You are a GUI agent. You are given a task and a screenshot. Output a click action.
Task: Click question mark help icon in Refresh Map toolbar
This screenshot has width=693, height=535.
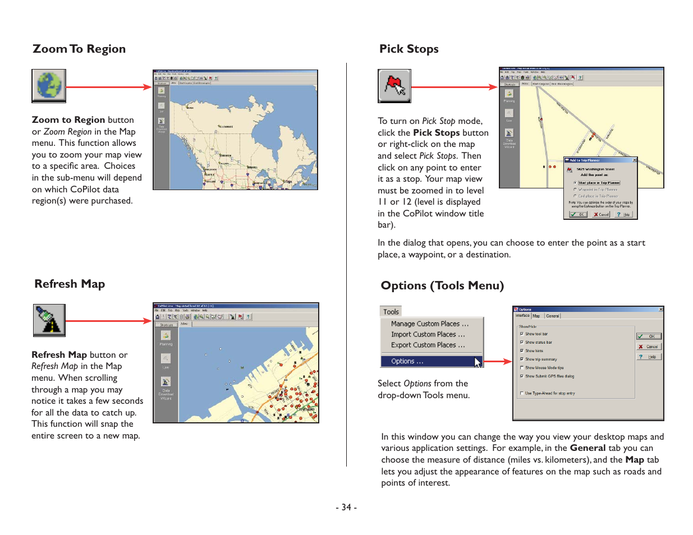coord(248,317)
